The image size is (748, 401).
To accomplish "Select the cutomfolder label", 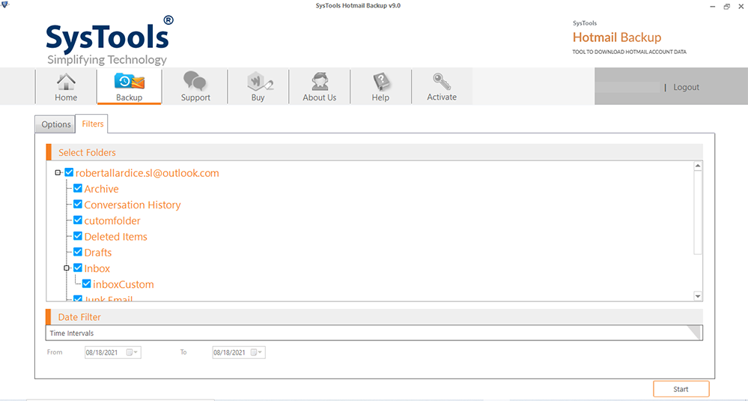I will click(112, 221).
